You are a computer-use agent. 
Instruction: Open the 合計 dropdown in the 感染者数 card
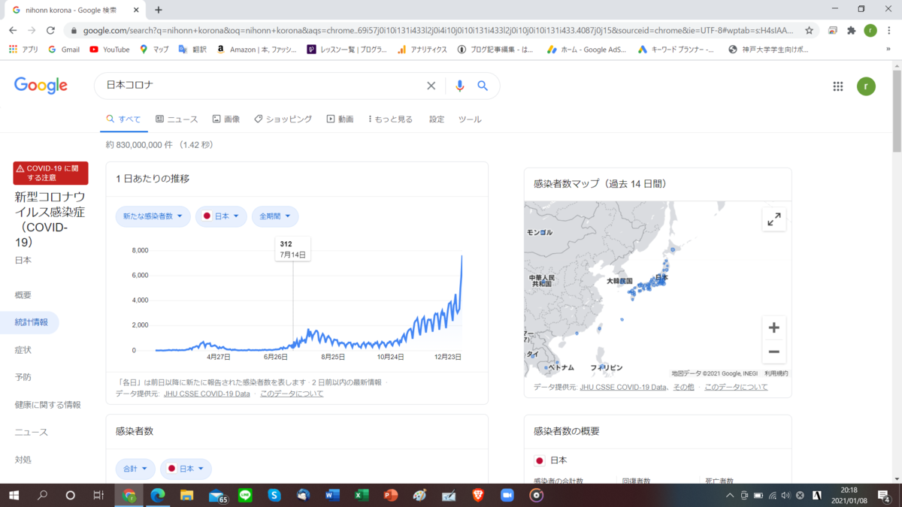click(135, 469)
